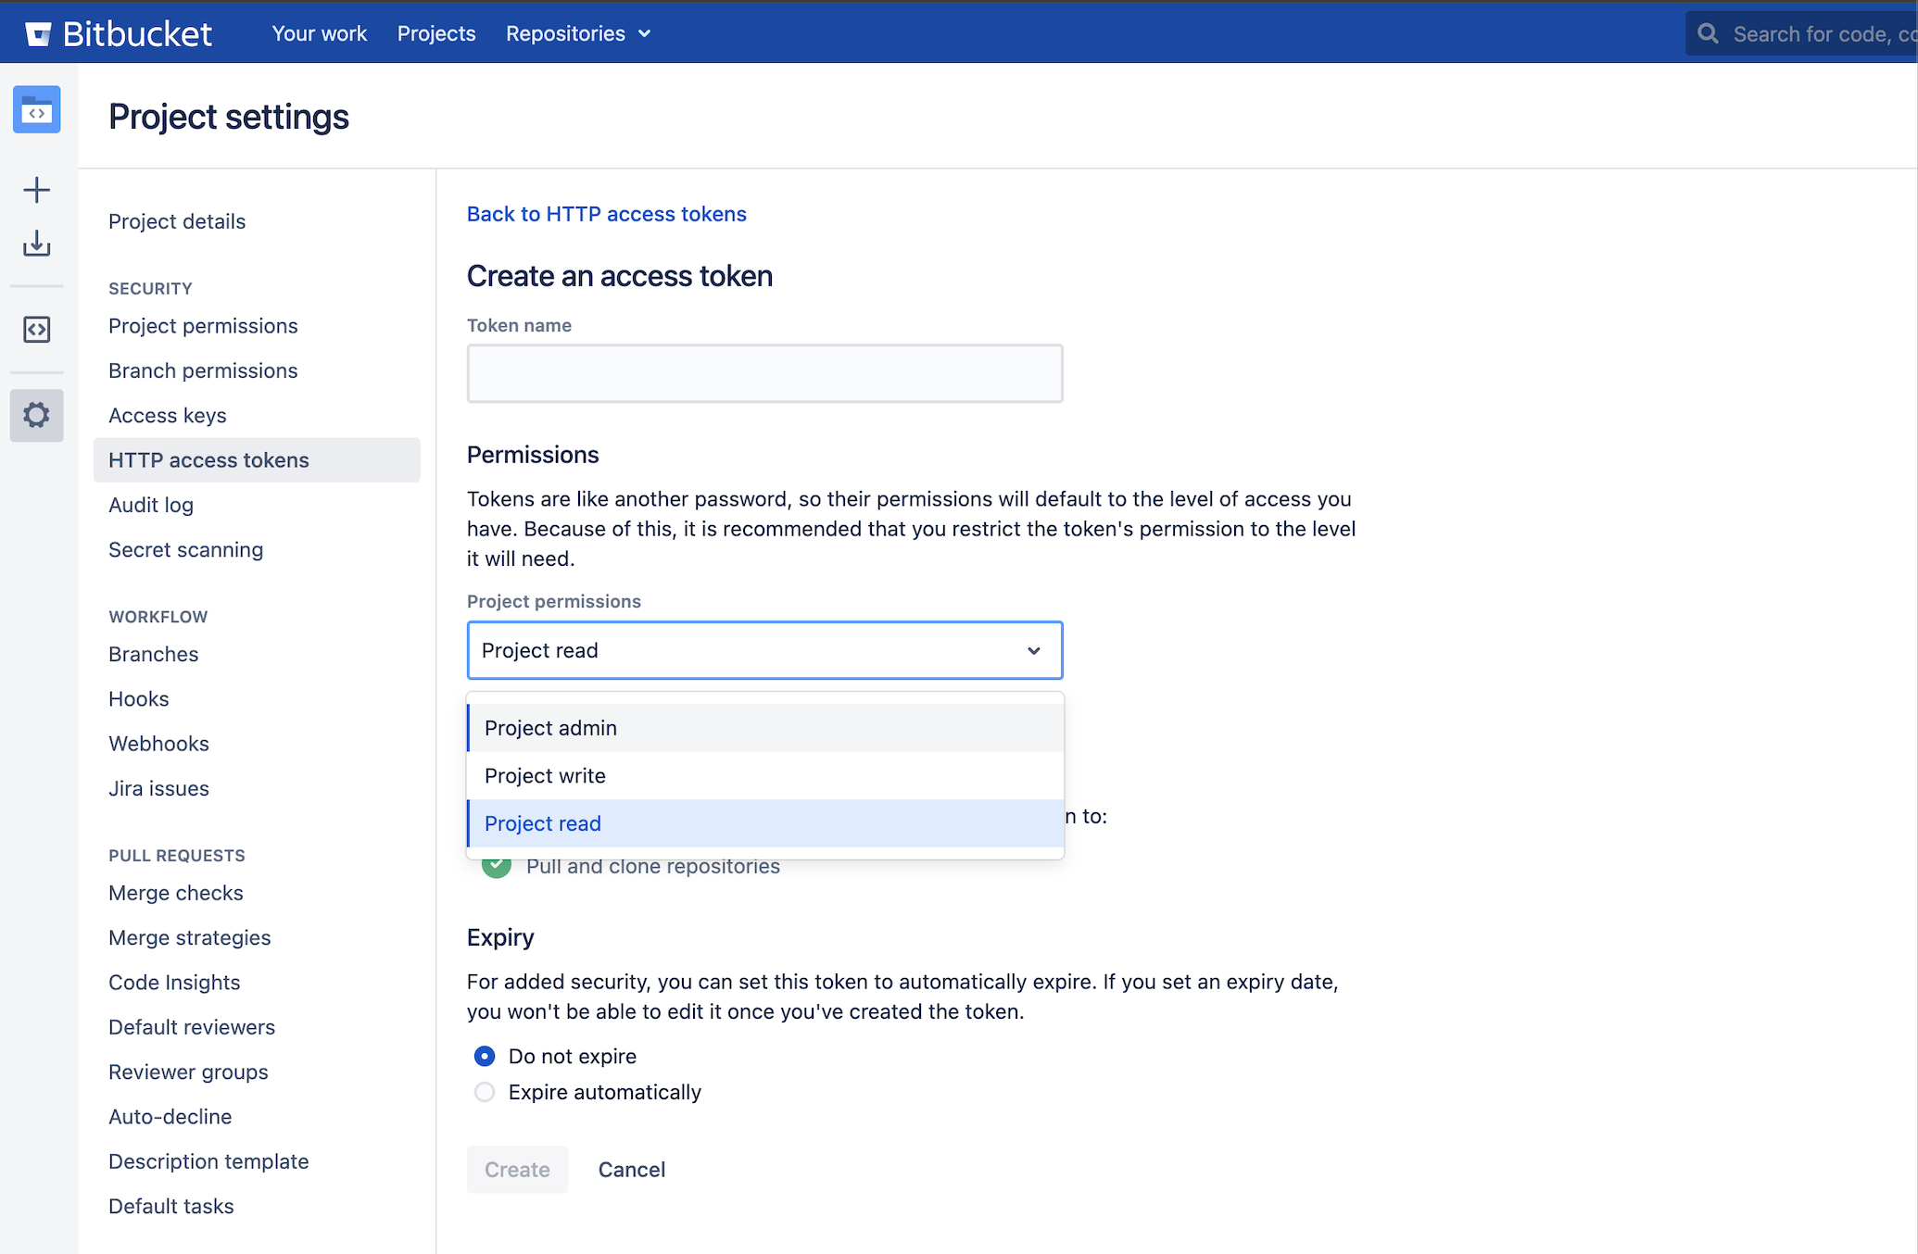Open Secret scanning in the sidebar
The height and width of the screenshot is (1254, 1918).
186,550
